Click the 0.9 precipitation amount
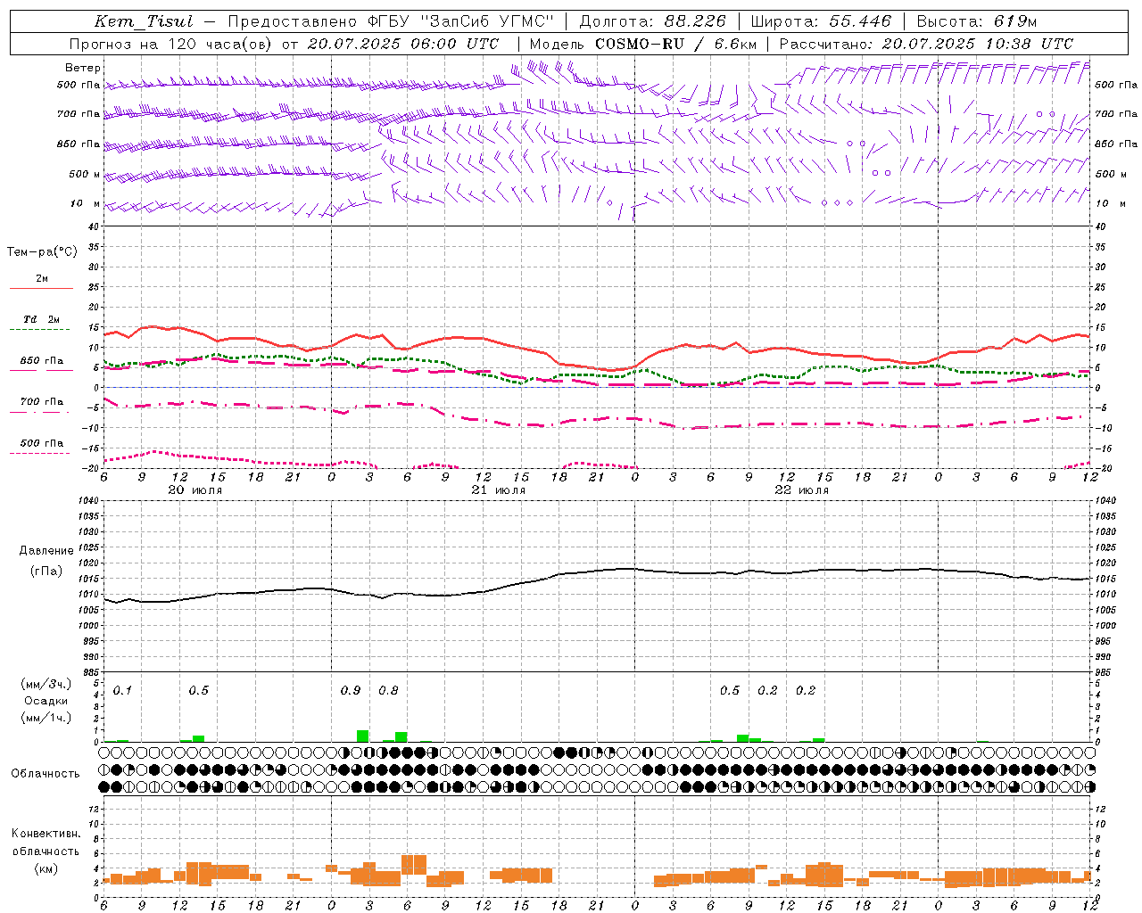1142x913 pixels. point(351,691)
